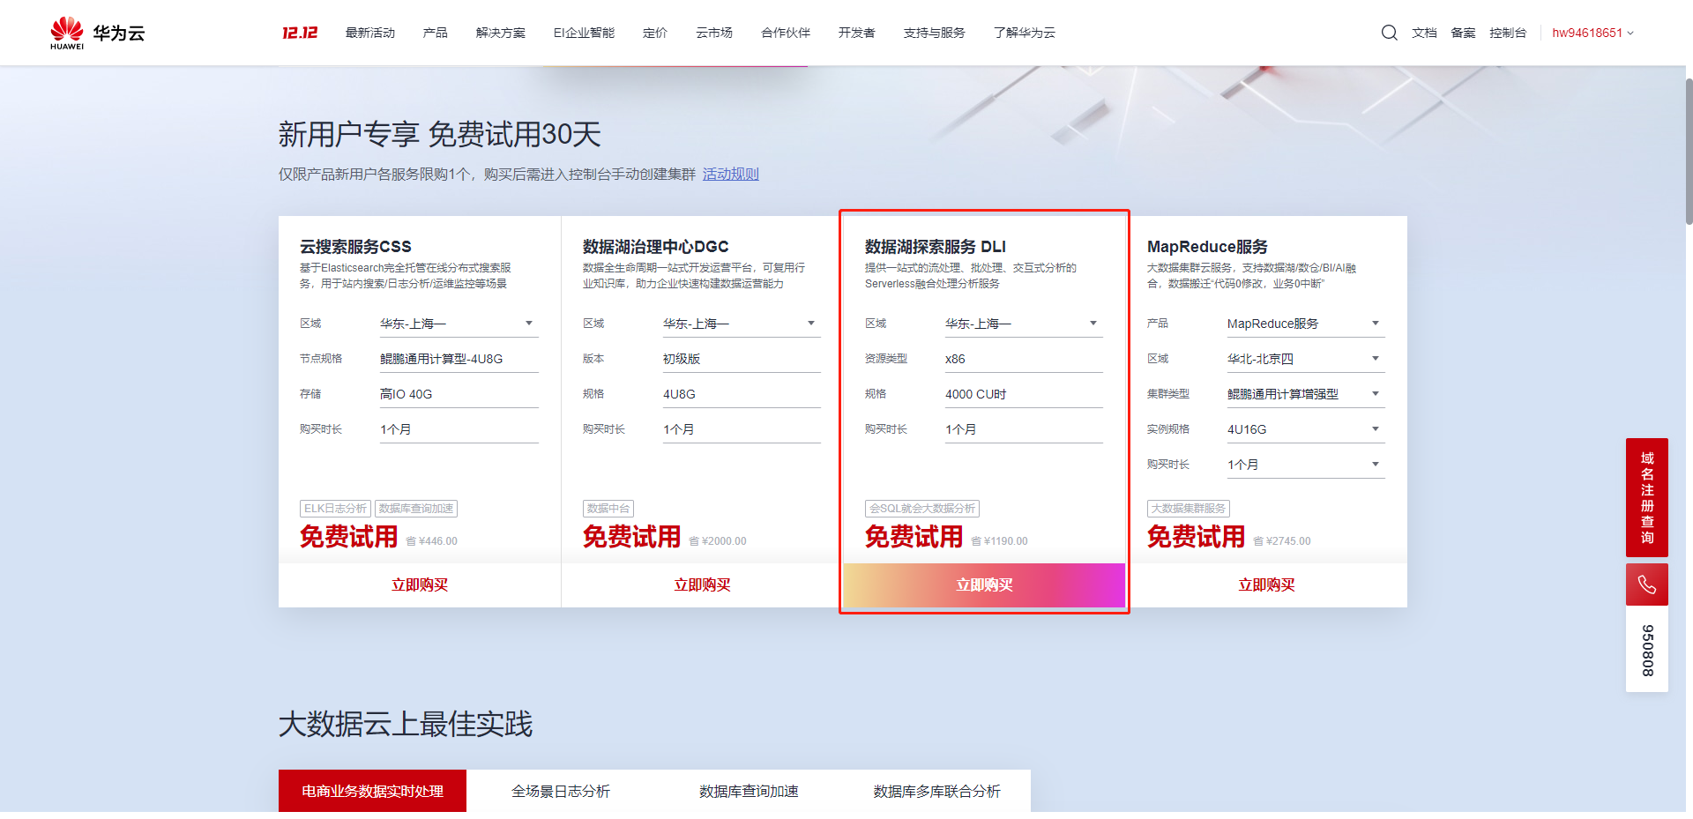1693x819 pixels.
Task: Click the 大数据集群服务 tag
Action: tap(1189, 509)
